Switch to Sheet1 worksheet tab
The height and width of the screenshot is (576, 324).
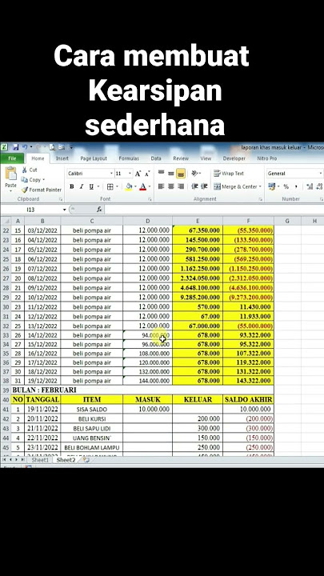(40, 460)
